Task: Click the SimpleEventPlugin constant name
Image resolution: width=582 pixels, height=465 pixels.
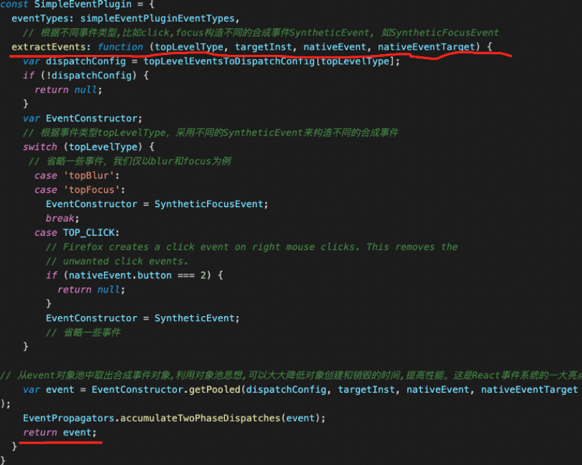Action: 83,4
